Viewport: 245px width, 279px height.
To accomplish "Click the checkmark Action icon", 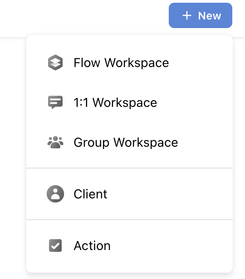I will (55, 245).
